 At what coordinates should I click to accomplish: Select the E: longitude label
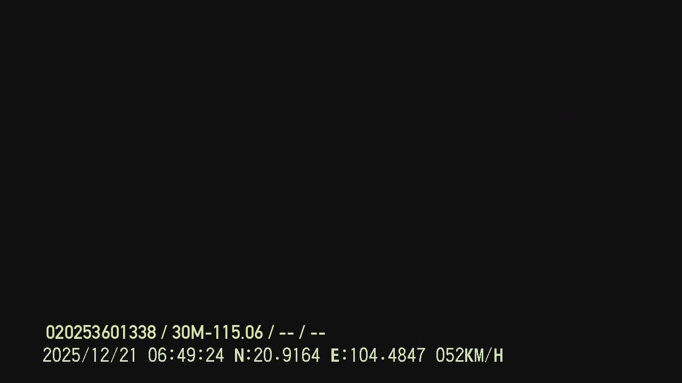[x=339, y=355]
